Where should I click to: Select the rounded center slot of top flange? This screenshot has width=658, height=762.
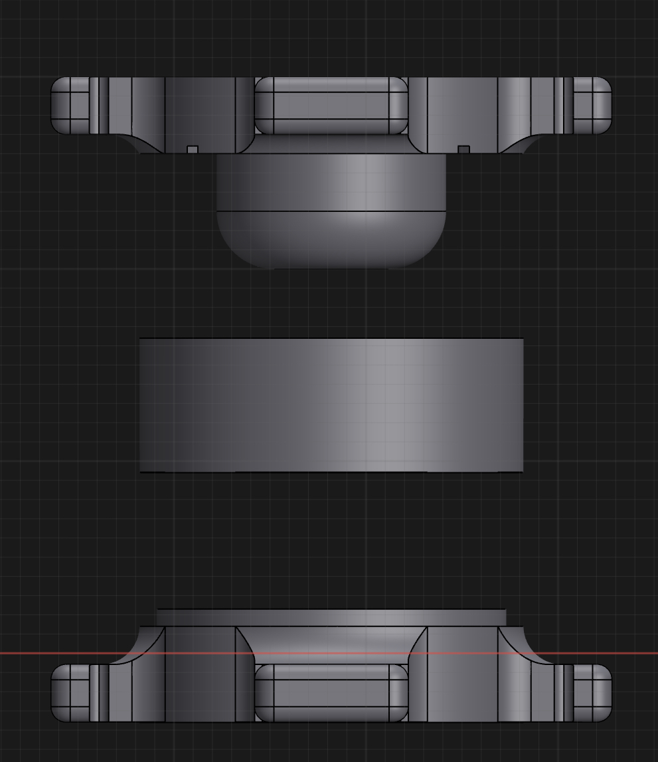pyautogui.click(x=331, y=106)
